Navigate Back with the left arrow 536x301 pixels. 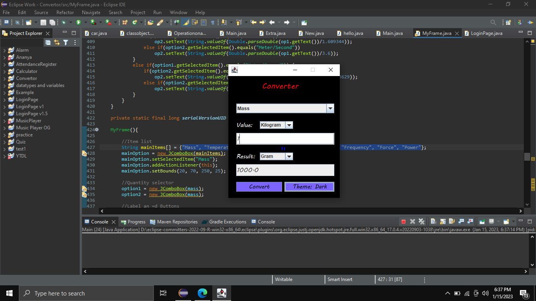pos(272,22)
